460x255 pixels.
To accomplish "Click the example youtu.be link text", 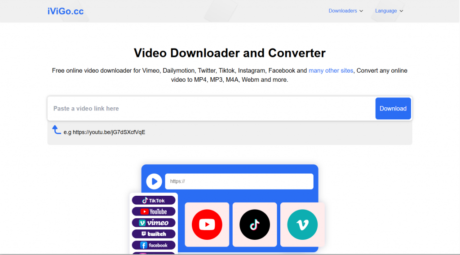I will coord(109,132).
